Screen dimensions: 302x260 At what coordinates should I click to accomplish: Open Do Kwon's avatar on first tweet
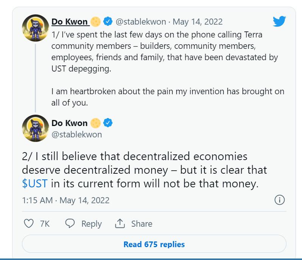(x=36, y=28)
